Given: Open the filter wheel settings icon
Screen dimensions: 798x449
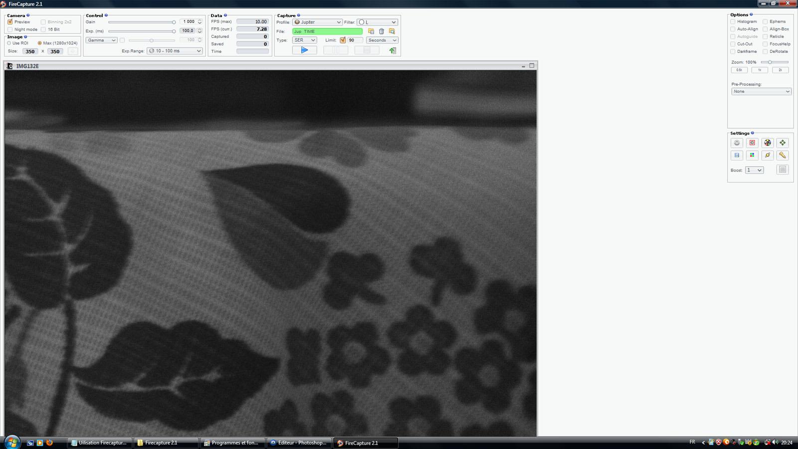Looking at the screenshot, I should (768, 143).
